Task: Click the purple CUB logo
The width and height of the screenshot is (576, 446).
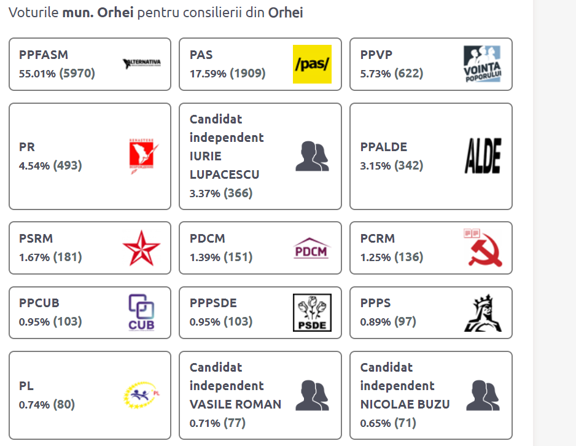Action: coord(141,313)
